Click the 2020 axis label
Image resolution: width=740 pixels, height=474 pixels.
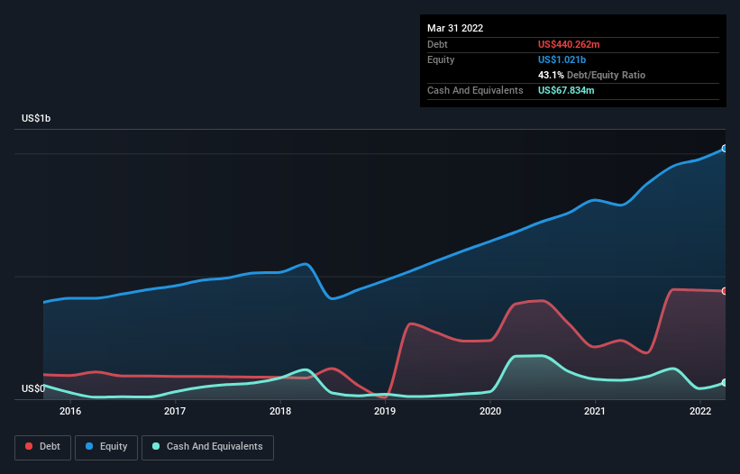click(490, 411)
